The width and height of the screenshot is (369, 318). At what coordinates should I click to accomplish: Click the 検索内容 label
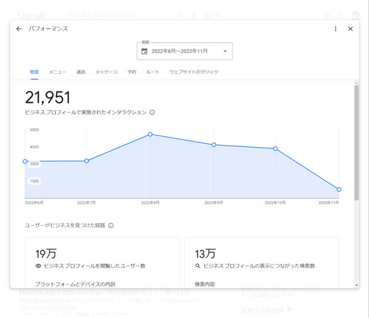tap(205, 284)
